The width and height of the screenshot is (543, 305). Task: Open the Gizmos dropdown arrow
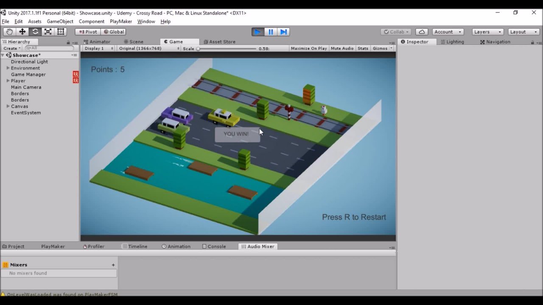pyautogui.click(x=391, y=48)
